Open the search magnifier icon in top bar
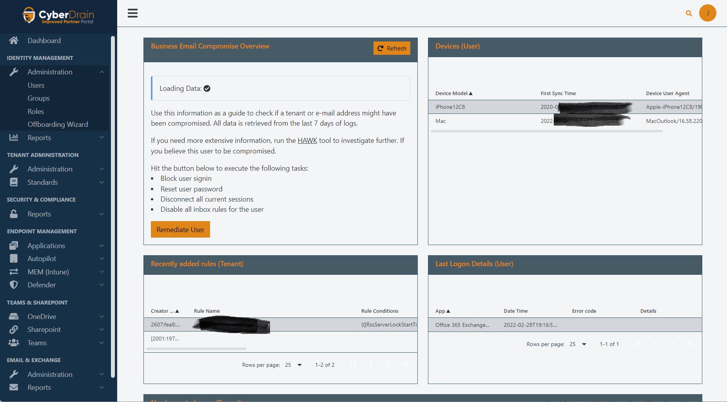The width and height of the screenshot is (727, 402). [689, 13]
